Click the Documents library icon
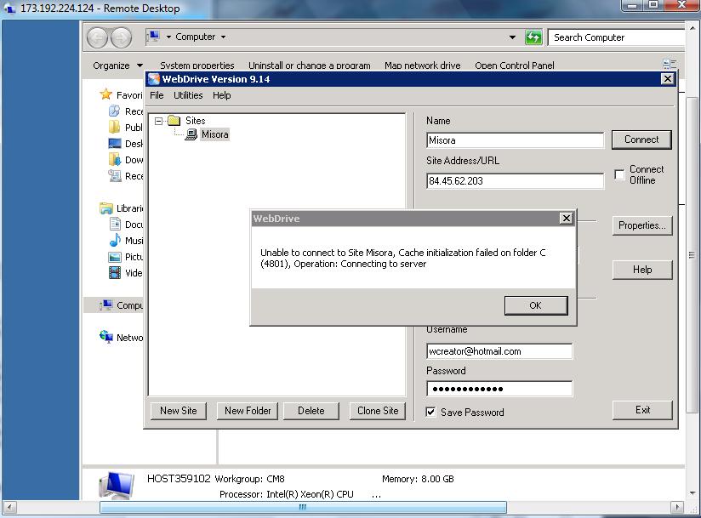 click(x=116, y=224)
